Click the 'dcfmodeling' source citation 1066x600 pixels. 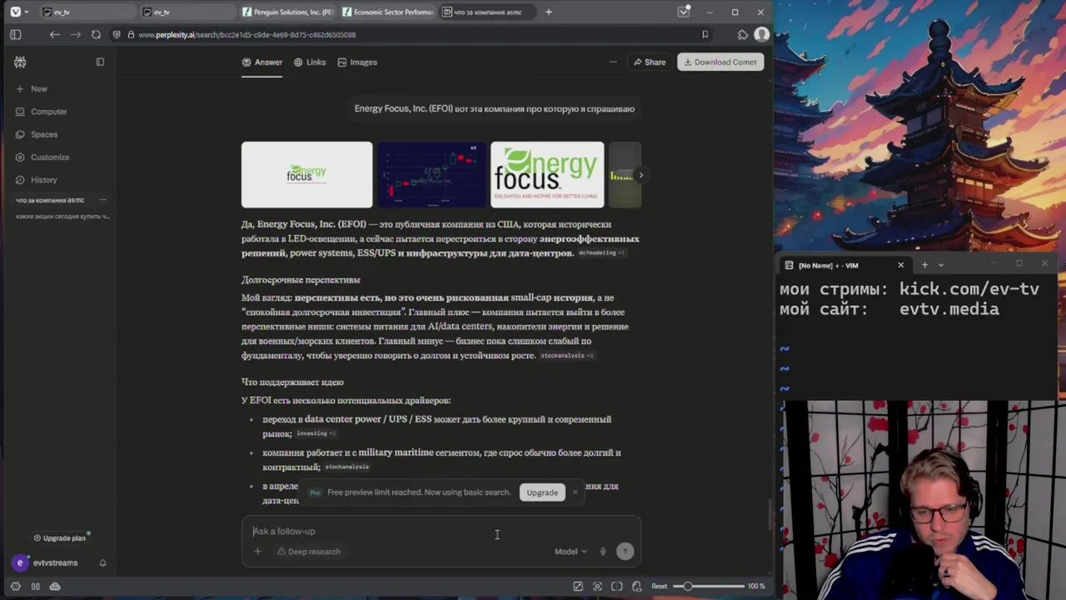pos(601,252)
